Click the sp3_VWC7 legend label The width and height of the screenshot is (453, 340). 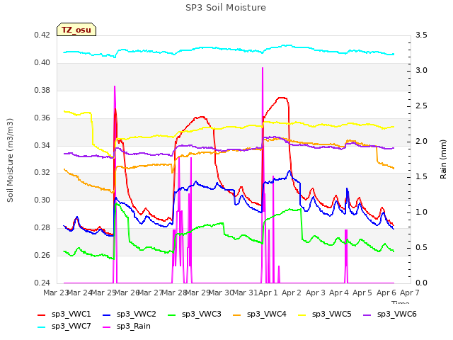tap(71, 326)
